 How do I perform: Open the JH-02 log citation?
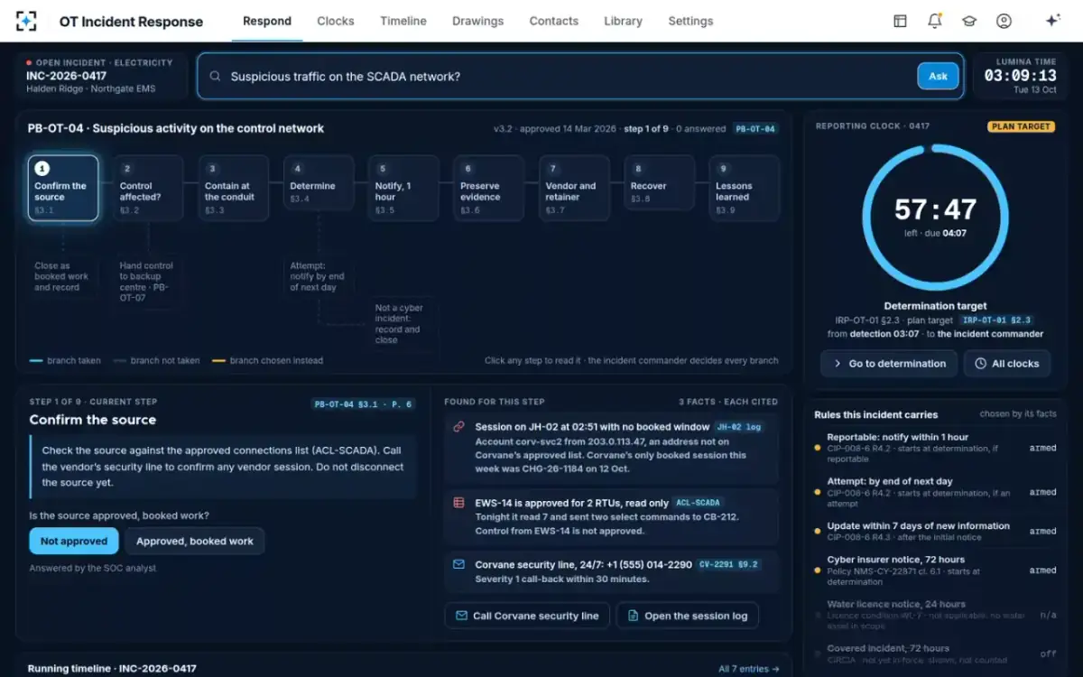pyautogui.click(x=739, y=427)
